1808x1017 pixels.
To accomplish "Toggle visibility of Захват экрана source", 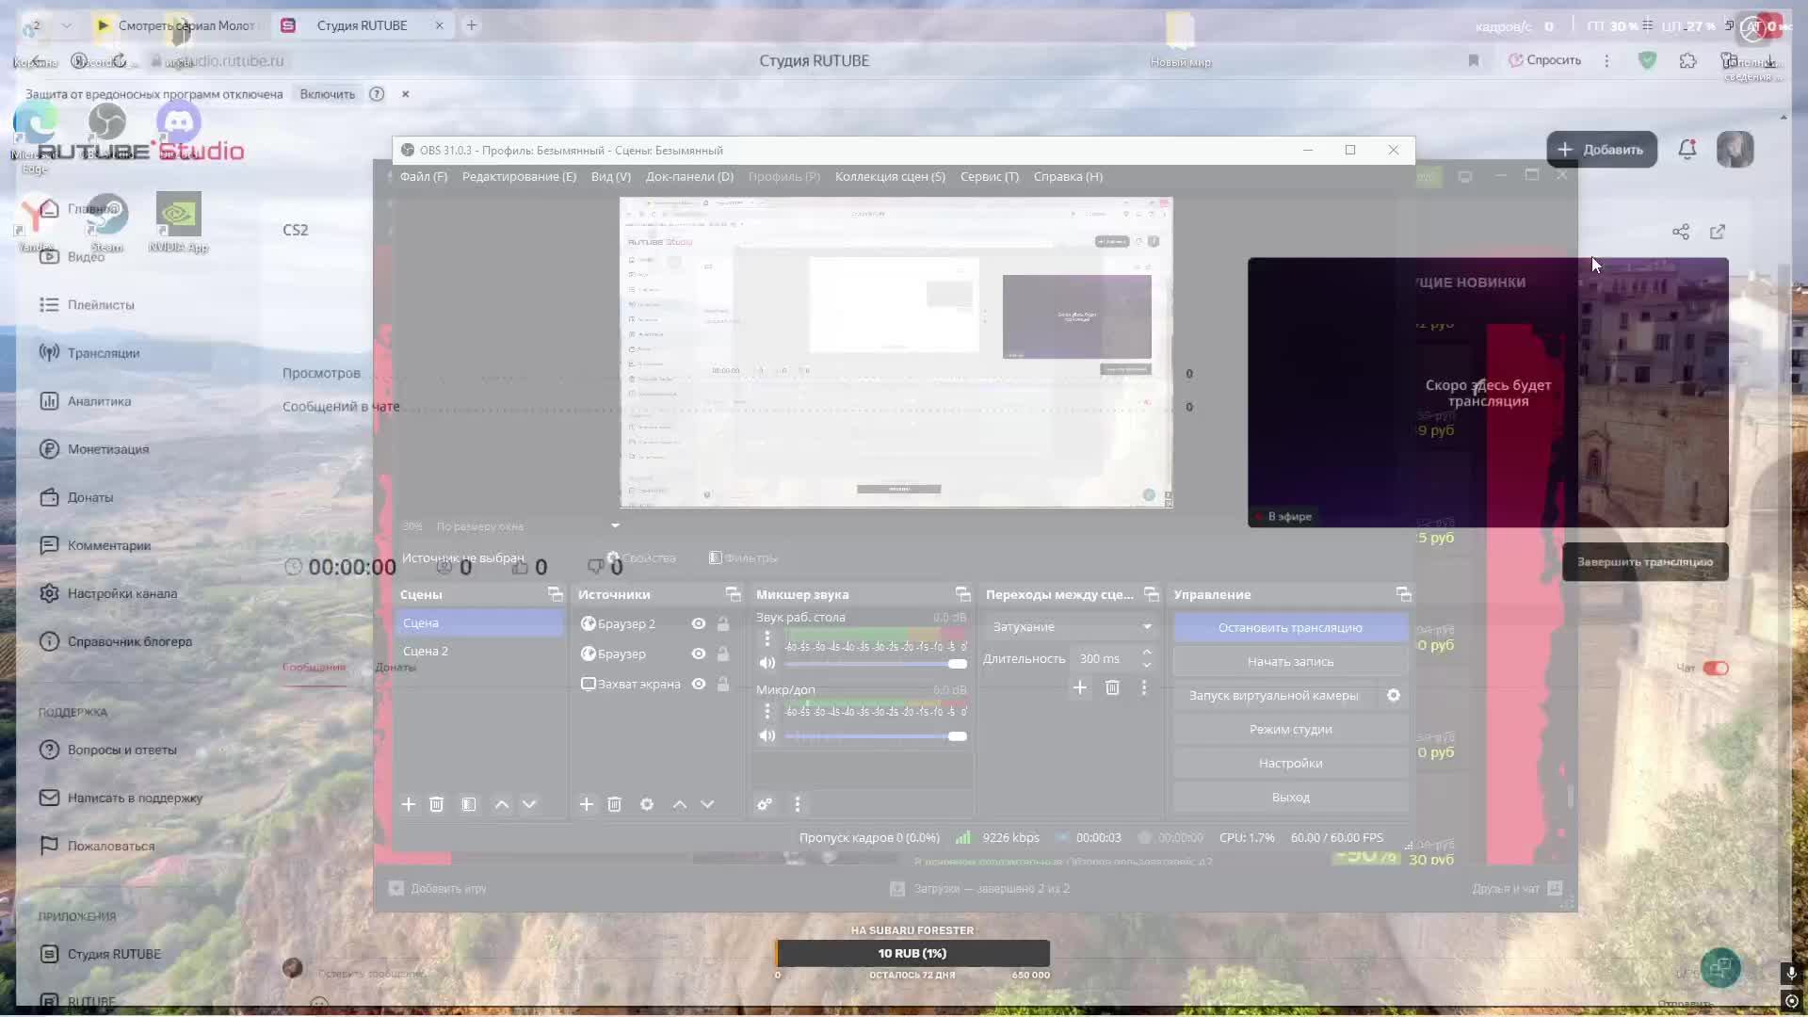I will click(699, 684).
